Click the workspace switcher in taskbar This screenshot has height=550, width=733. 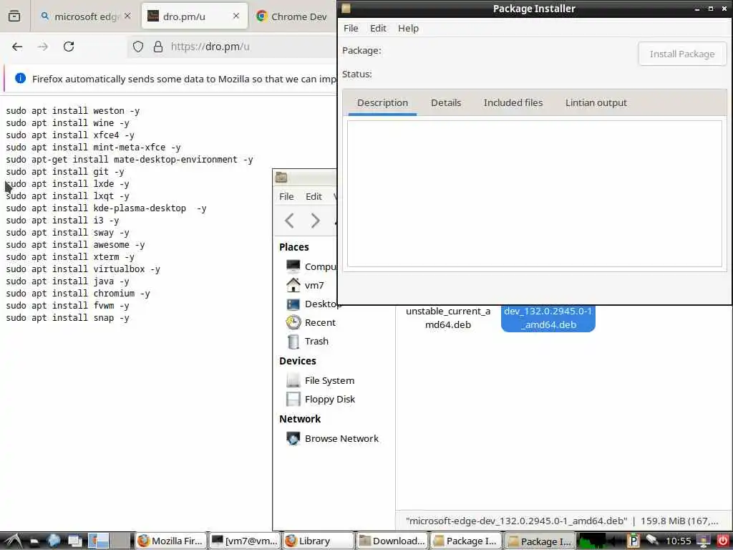pos(110,541)
